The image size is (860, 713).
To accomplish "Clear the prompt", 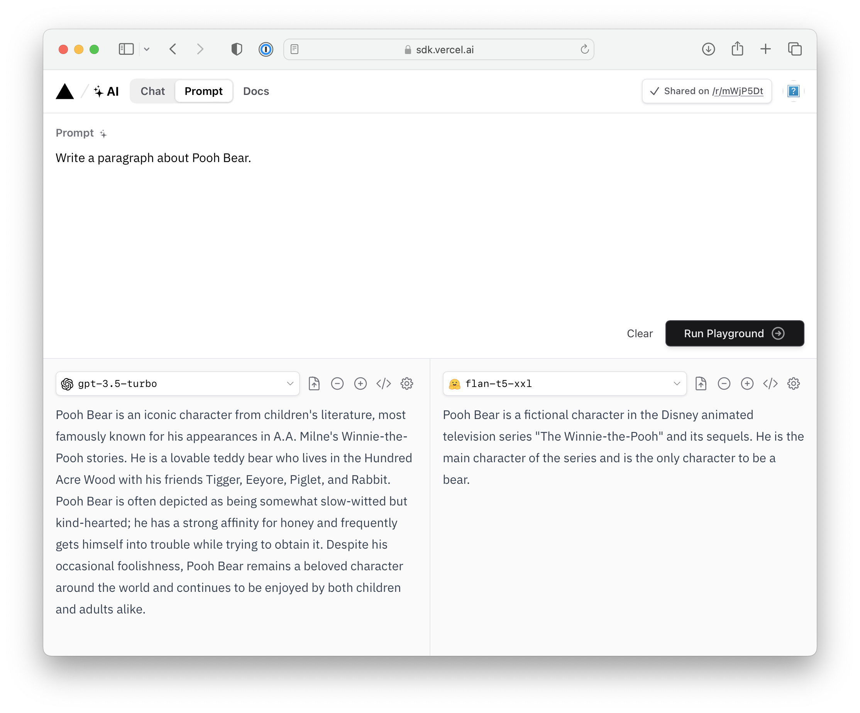I will click(x=640, y=333).
